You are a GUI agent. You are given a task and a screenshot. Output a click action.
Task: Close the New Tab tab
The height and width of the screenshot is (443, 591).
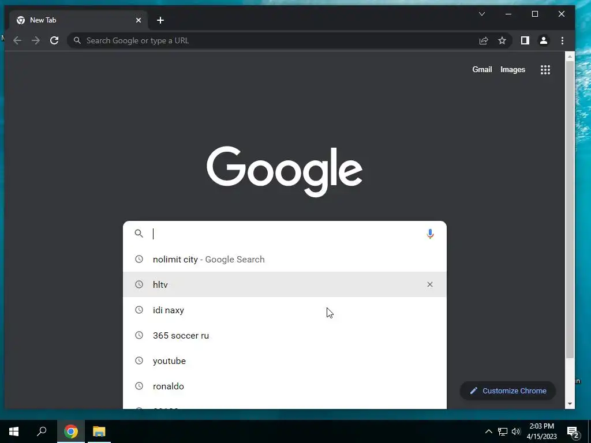click(x=139, y=20)
